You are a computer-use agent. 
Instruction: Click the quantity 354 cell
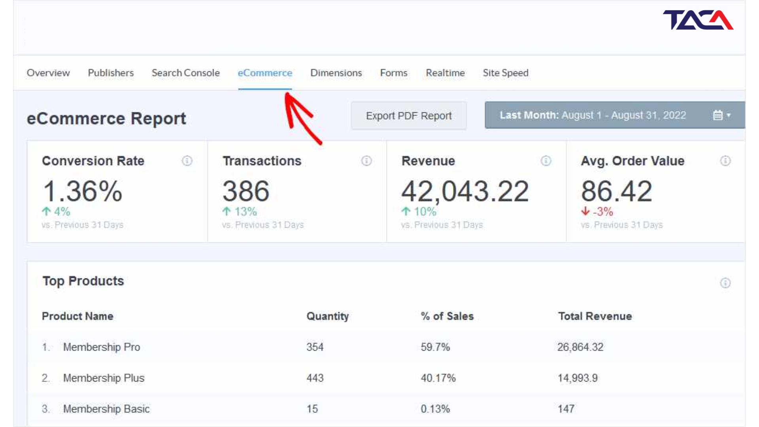[x=315, y=347]
